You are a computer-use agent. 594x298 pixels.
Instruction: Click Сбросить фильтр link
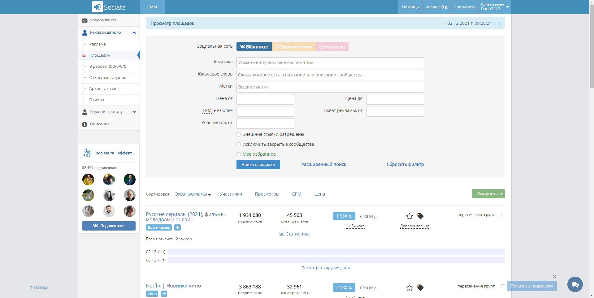pyautogui.click(x=405, y=164)
